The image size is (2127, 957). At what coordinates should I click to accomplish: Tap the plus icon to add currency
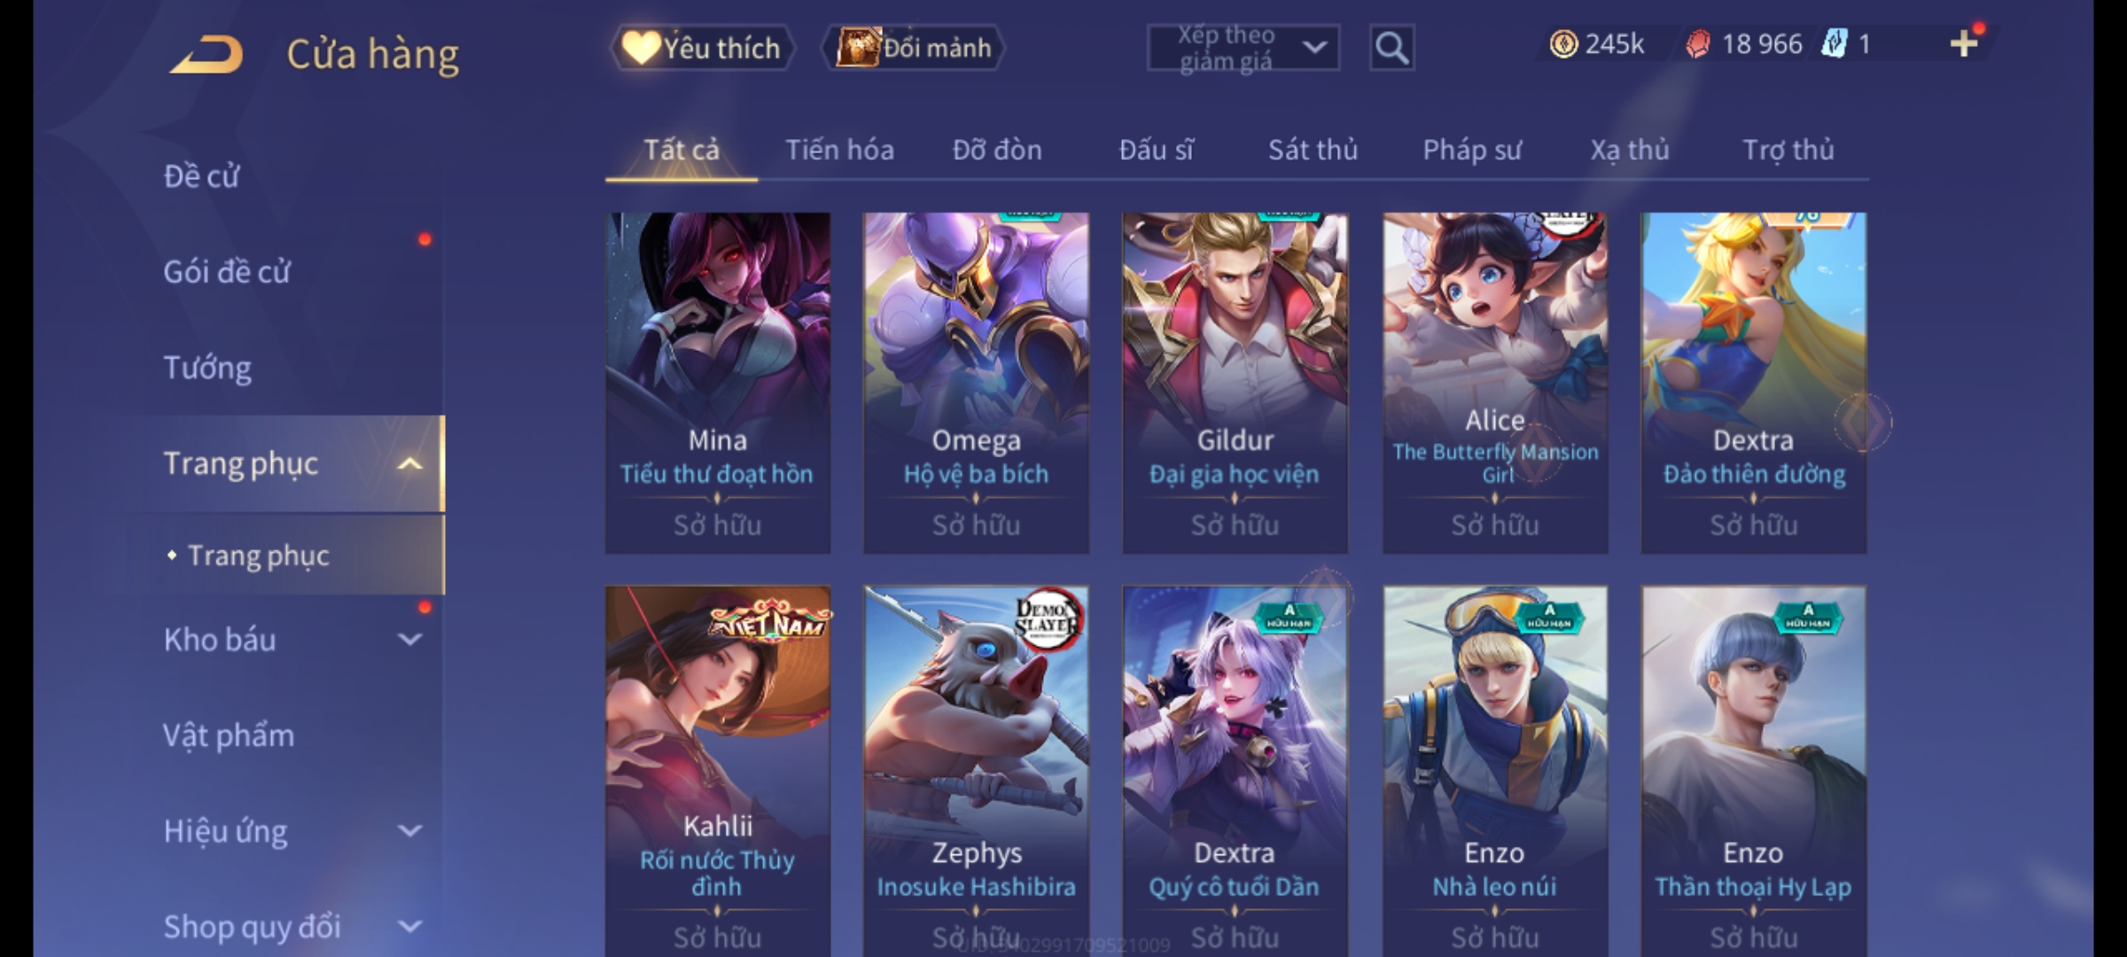point(1964,43)
